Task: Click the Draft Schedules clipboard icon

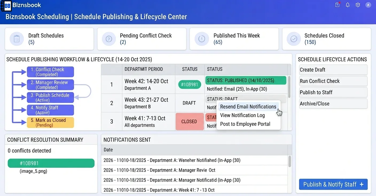Action: (17, 39)
